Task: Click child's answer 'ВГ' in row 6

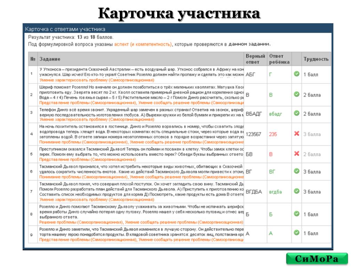Action: [272, 172]
